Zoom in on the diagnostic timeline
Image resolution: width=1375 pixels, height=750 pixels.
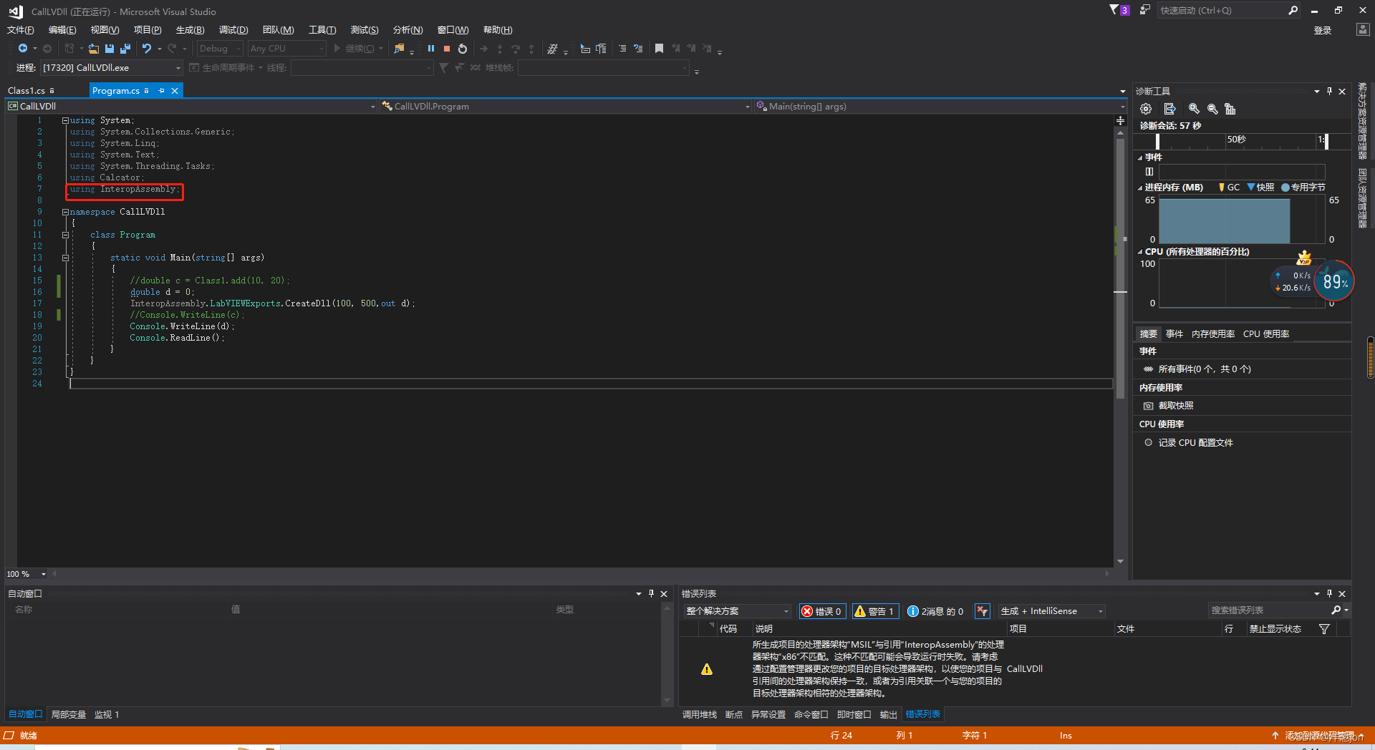[1194, 109]
